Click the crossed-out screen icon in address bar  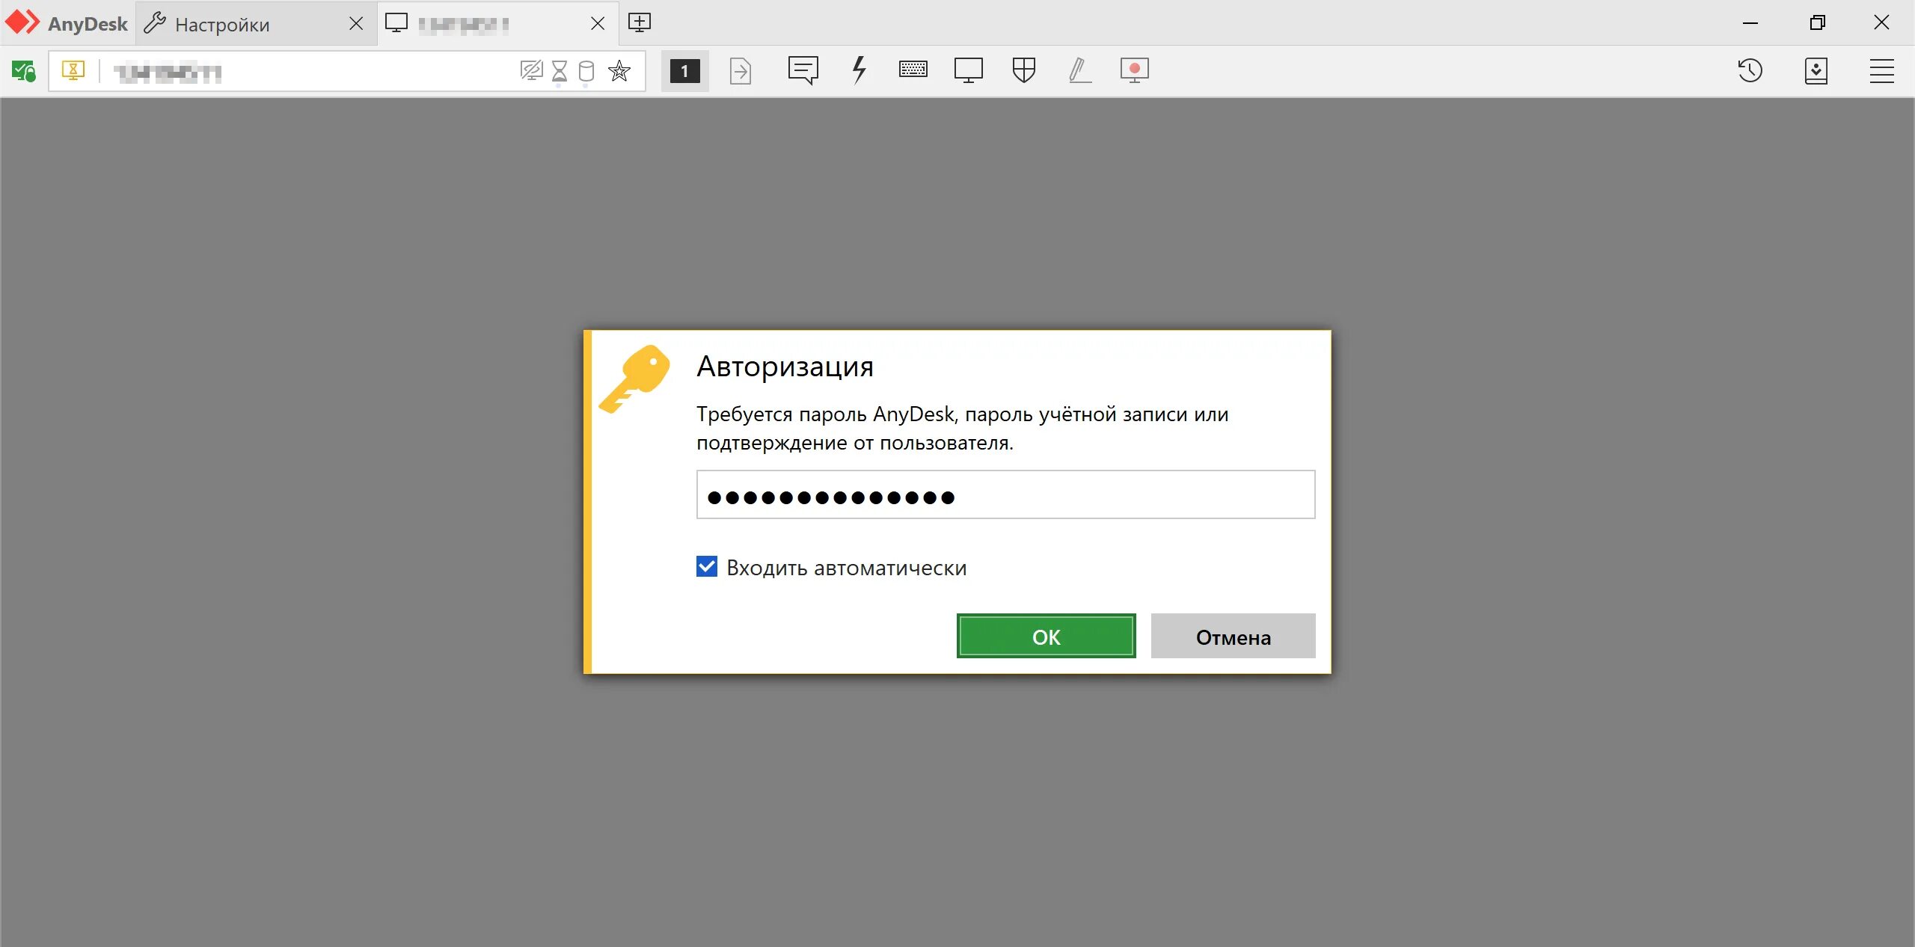coord(531,71)
